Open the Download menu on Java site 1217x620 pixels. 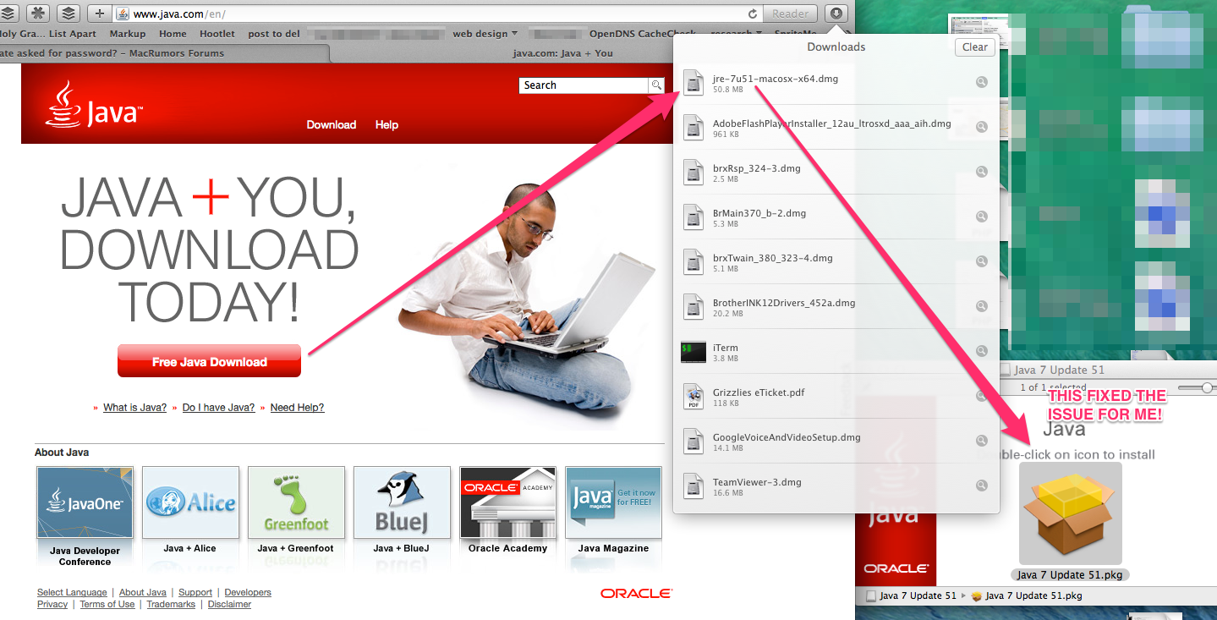point(332,124)
